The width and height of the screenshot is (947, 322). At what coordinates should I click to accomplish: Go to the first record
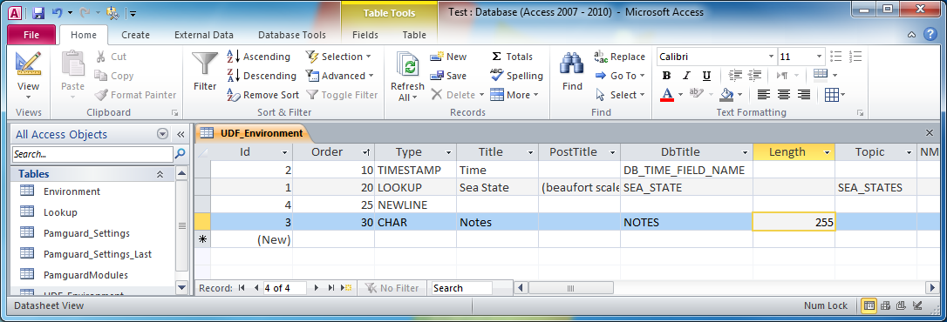242,288
